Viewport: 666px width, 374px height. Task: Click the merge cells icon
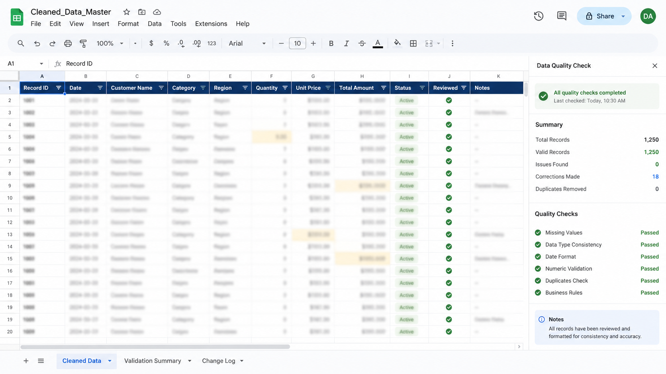pos(429,43)
